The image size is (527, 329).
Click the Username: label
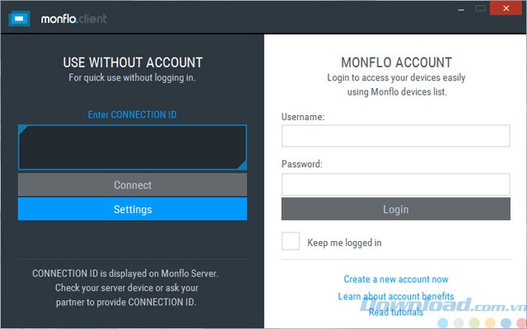coord(303,117)
